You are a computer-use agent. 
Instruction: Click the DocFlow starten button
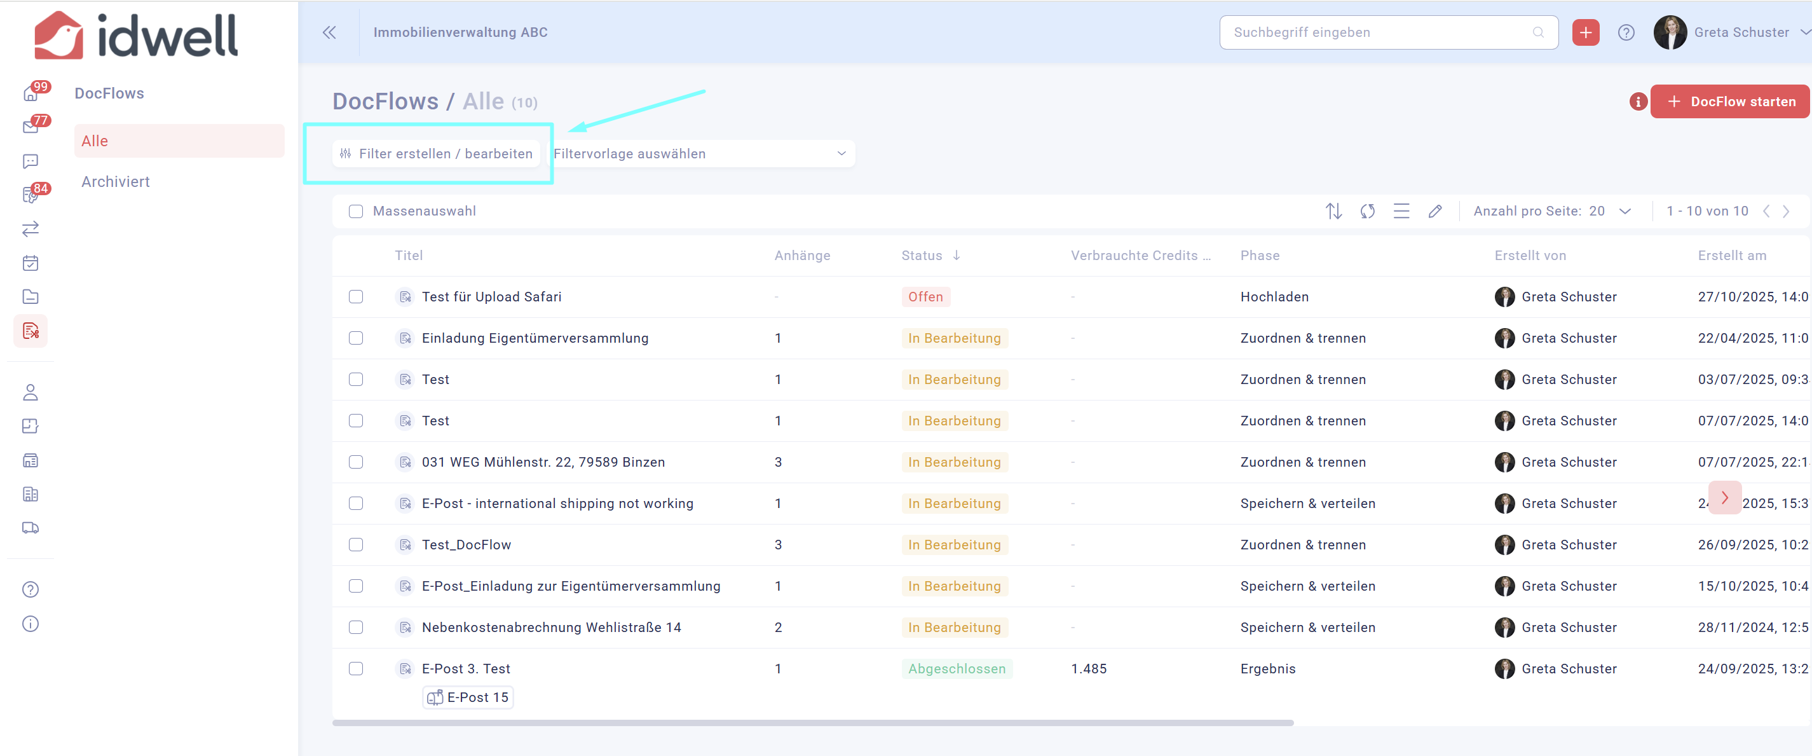tap(1730, 101)
